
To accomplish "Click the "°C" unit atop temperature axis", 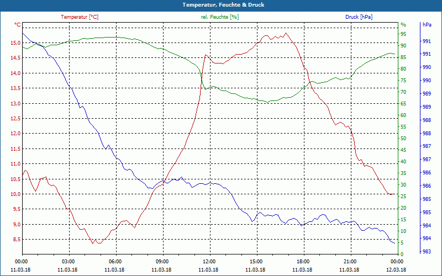I will (x=18, y=25).
